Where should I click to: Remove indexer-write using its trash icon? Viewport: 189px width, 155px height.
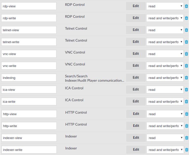[x=186, y=150]
